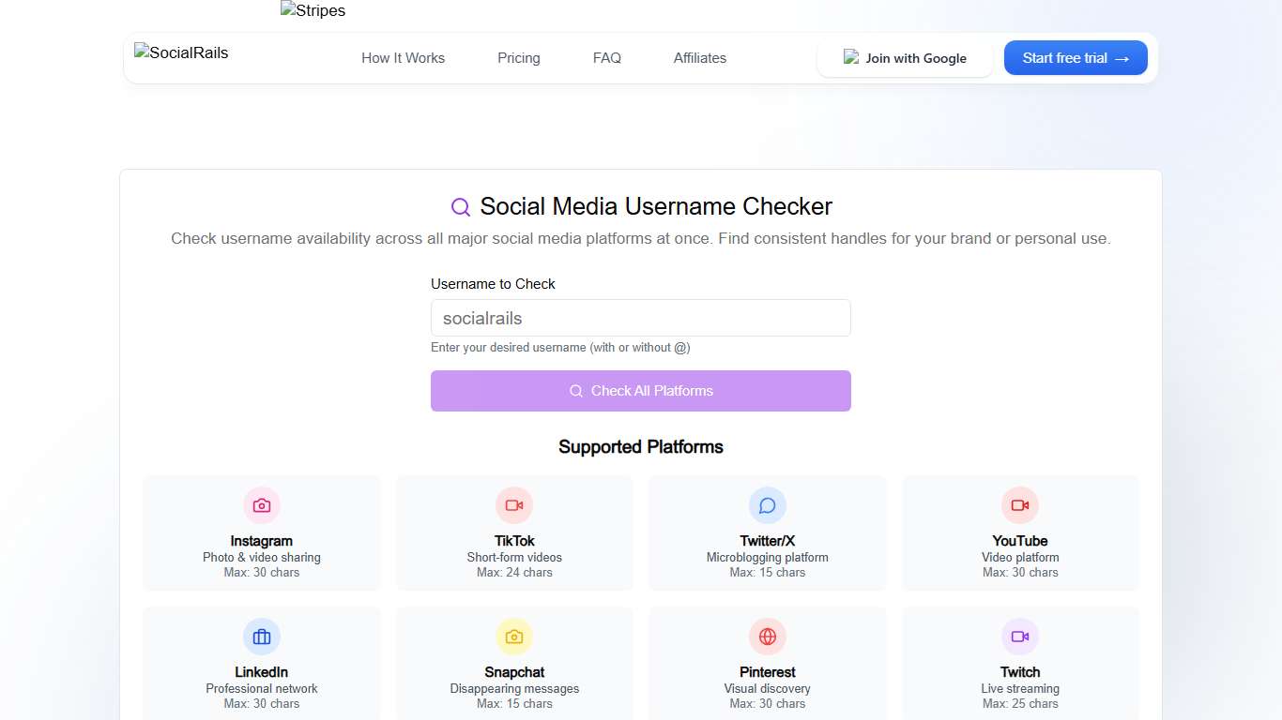Sign in with Join with Google

[x=904, y=57]
